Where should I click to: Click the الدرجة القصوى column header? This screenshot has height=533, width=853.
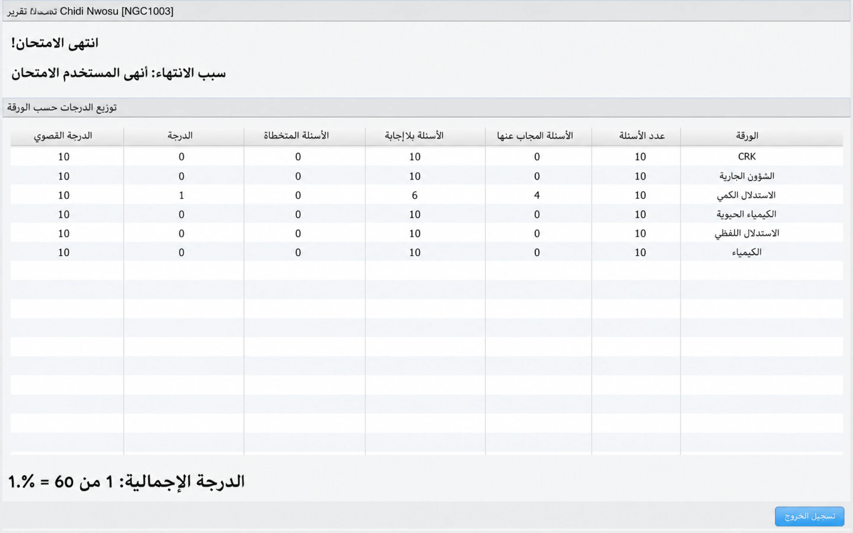67,136
